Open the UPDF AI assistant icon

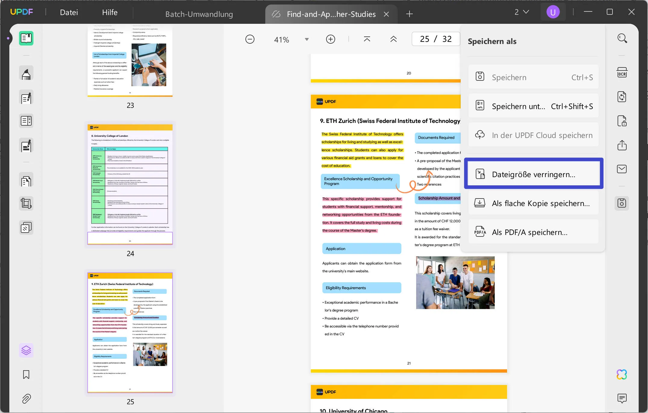click(x=622, y=374)
